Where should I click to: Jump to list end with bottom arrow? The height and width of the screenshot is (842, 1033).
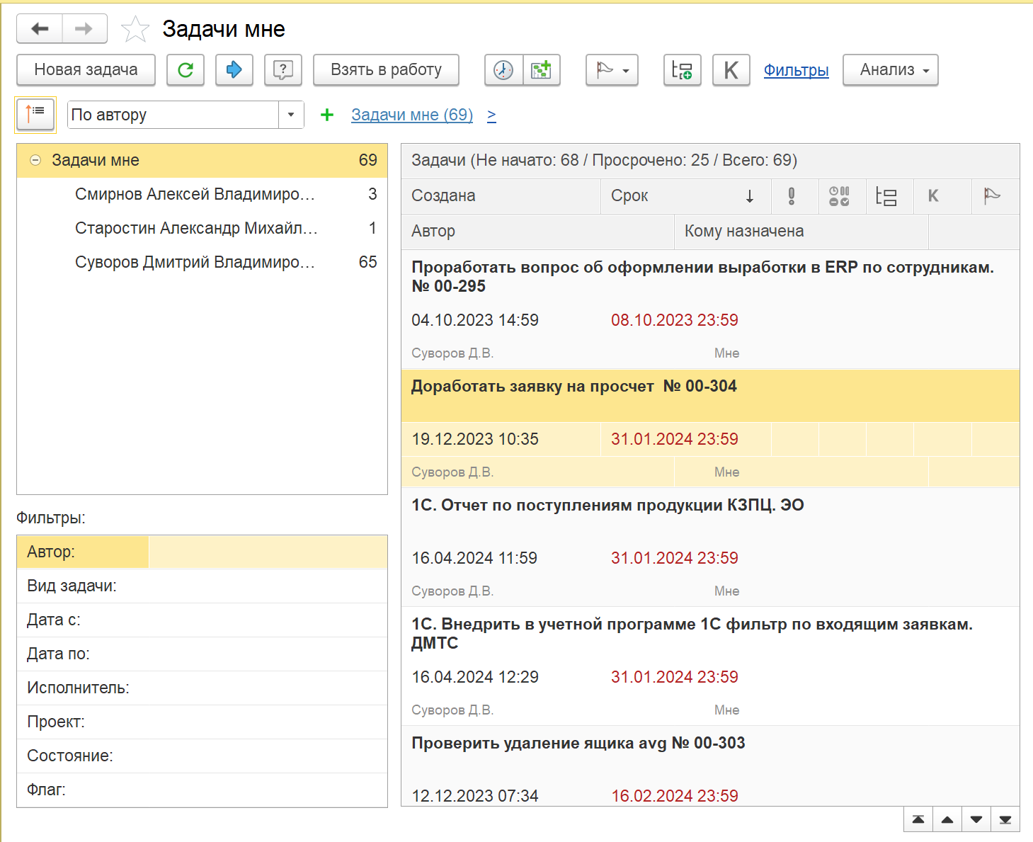pos(1005,819)
